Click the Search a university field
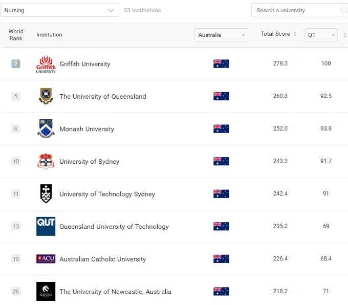Image resolution: width=348 pixels, height=305 pixels. pos(296,10)
